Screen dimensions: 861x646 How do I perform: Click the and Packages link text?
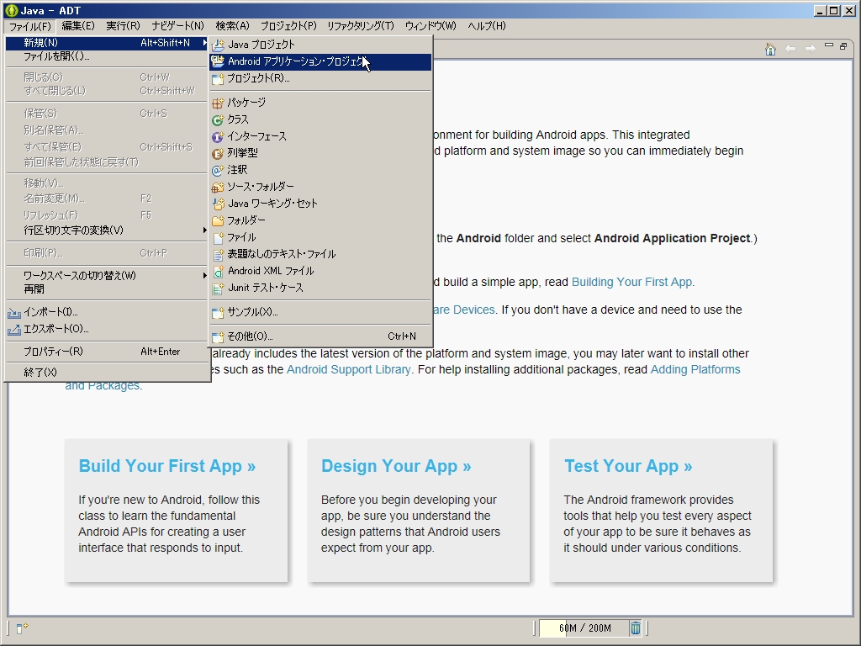click(x=103, y=385)
